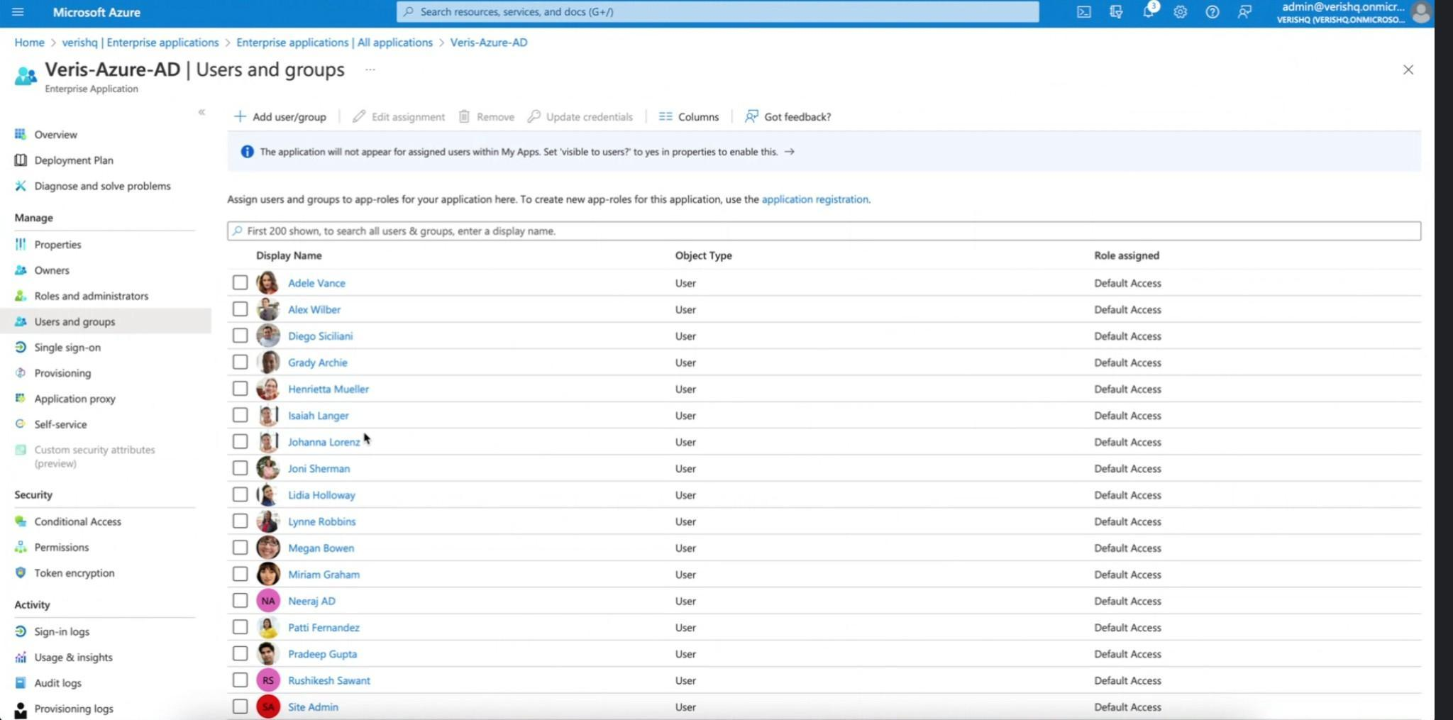Viewport: 1453px width, 720px height.
Task: Select the checkbox next to Megan Bowen
Action: pos(240,548)
